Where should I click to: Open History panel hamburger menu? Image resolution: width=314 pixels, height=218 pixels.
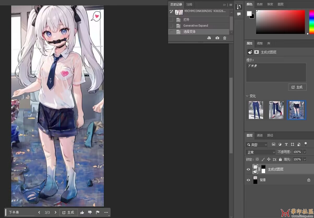pos(231,5)
